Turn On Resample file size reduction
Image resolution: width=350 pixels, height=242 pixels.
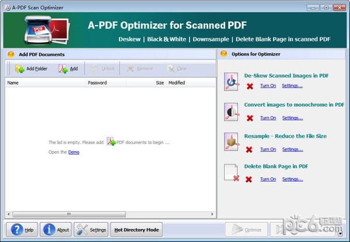coord(268,149)
